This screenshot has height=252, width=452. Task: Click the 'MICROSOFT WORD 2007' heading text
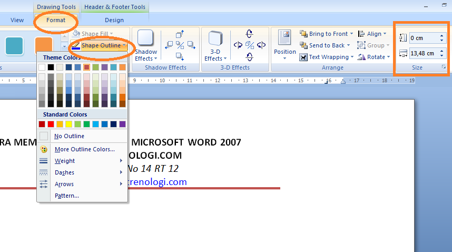pos(186,142)
